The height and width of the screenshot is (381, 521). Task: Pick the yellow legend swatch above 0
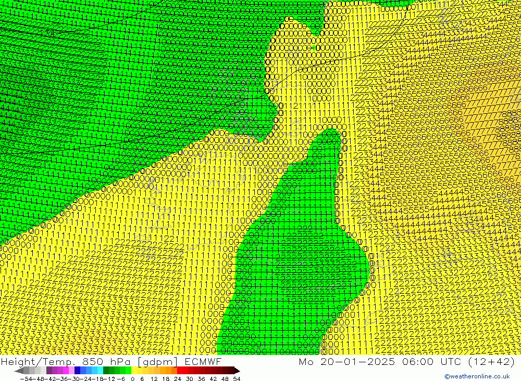coord(134,371)
